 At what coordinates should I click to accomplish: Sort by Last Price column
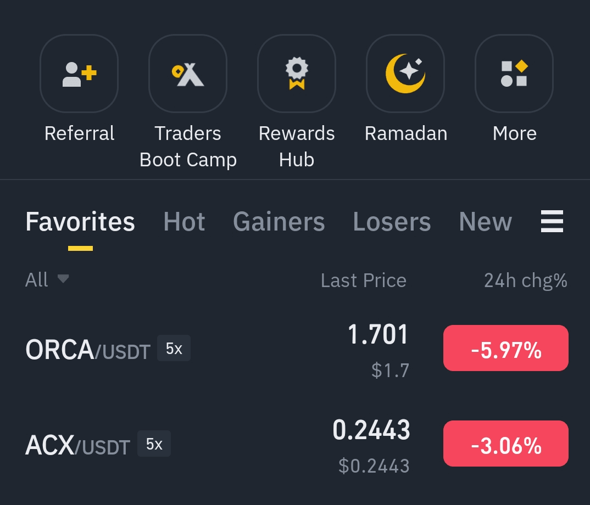point(363,280)
